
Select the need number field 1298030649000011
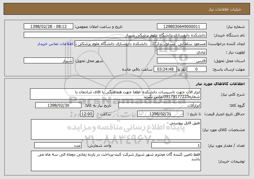coord(181,26)
